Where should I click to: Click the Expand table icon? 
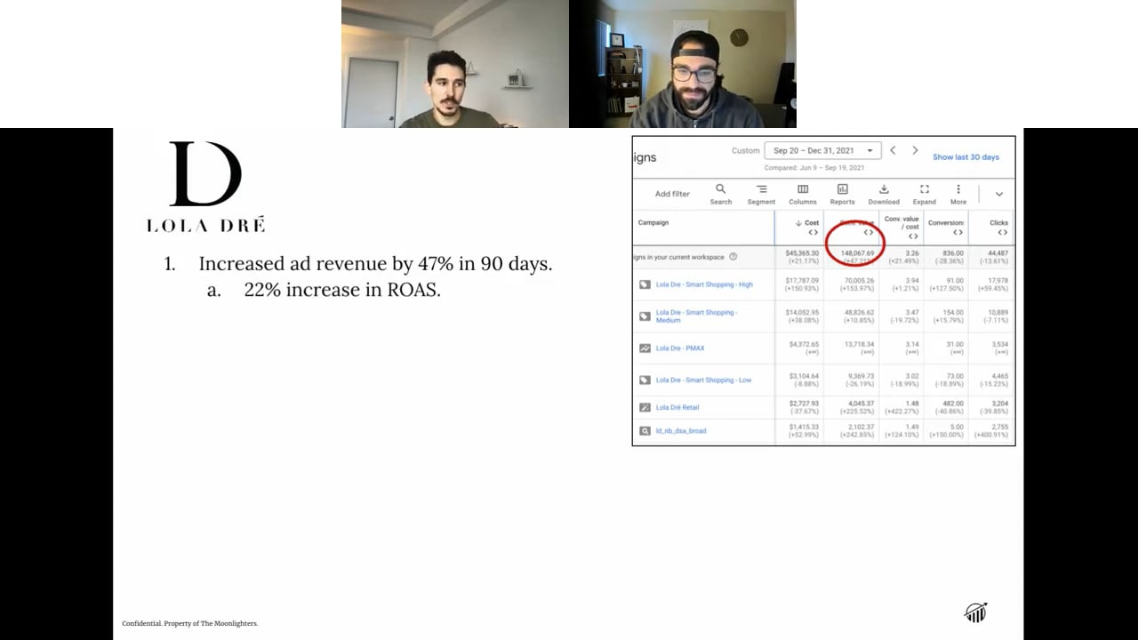[x=925, y=189]
